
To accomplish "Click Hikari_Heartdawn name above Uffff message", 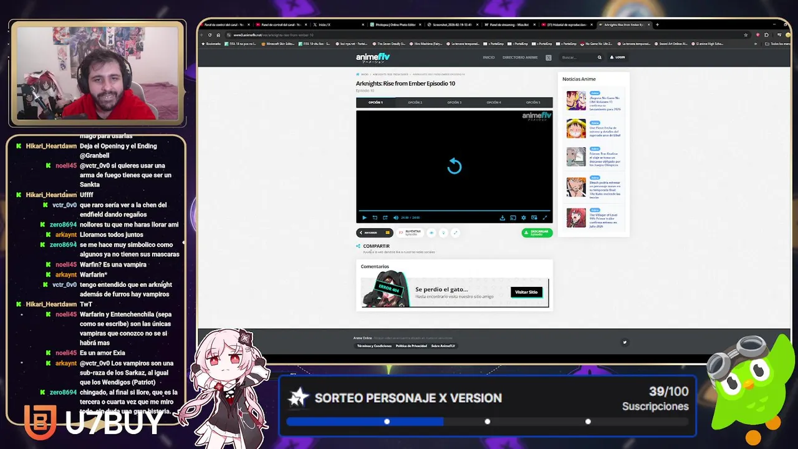I will click(51, 195).
